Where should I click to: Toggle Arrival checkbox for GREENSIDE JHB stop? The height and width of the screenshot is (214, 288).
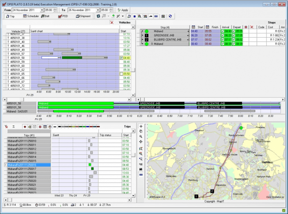coord(223,35)
